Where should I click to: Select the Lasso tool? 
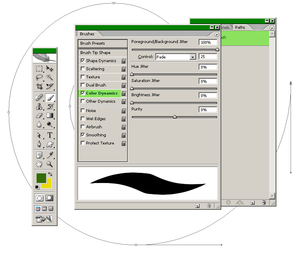click(x=39, y=78)
